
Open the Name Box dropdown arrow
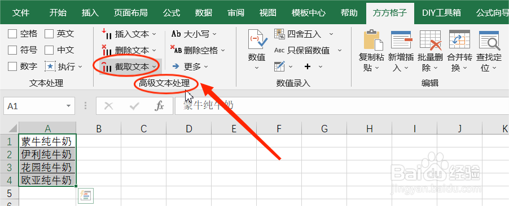click(68, 106)
